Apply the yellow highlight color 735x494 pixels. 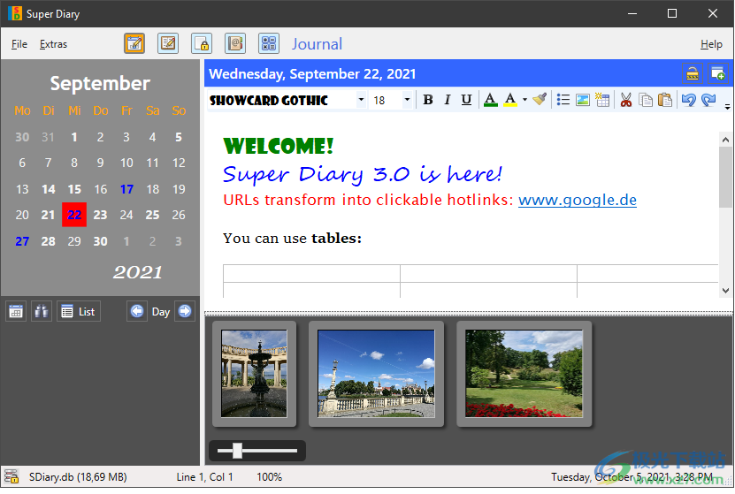(510, 100)
